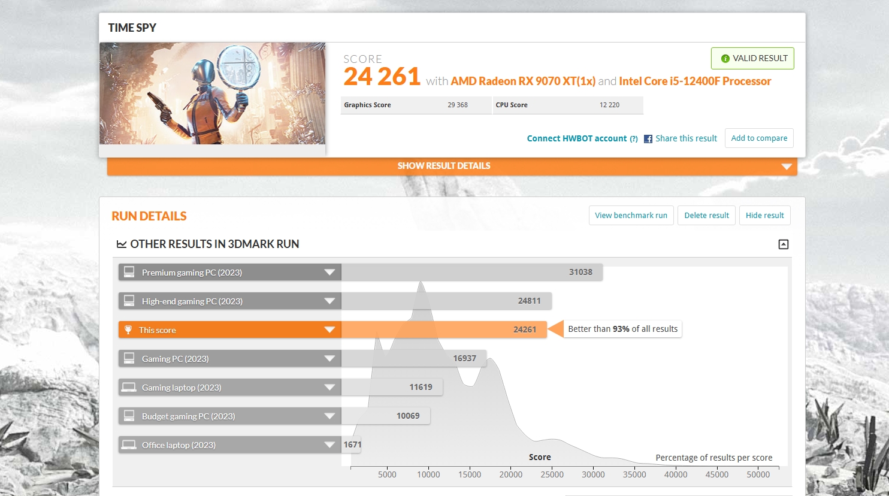Expand the SHOW RESULT DETAILS bar

(452, 166)
